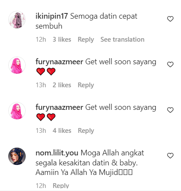
Task: Open first furynaazmeer pink hijab avatar
Action: 17,65
